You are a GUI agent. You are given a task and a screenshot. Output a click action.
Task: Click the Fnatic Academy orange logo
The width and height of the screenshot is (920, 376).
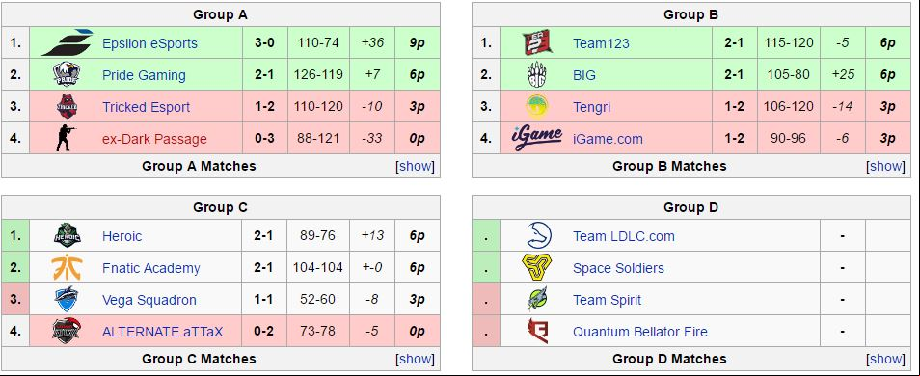67,267
